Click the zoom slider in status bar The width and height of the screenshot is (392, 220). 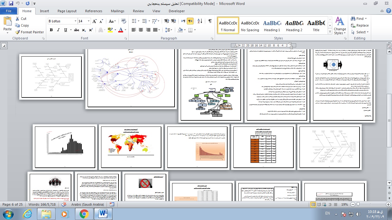tap(358, 204)
